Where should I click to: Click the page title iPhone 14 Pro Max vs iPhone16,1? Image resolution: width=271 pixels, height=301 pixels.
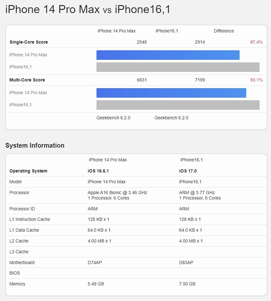coord(88,9)
